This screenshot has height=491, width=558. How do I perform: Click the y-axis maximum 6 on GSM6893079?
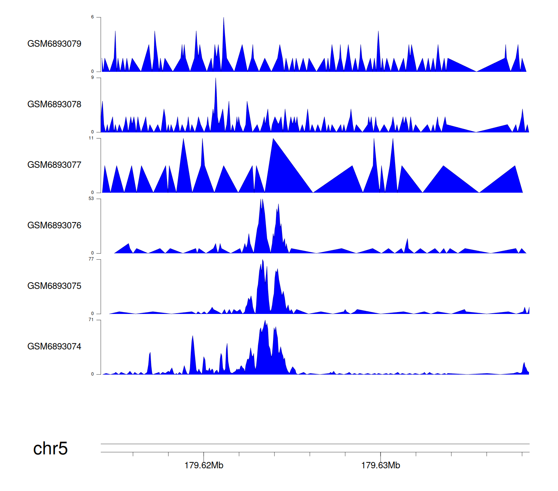tap(92, 17)
